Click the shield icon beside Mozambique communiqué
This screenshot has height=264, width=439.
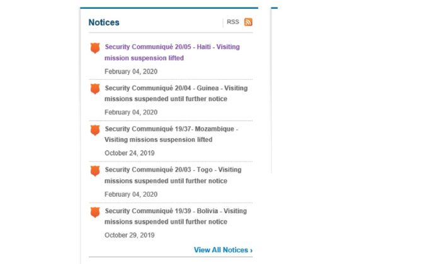95,130
